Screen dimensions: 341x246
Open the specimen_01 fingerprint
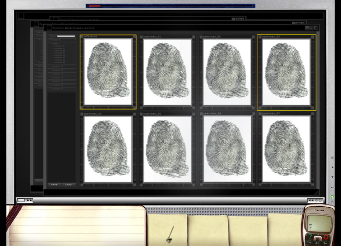pyautogui.click(x=168, y=72)
